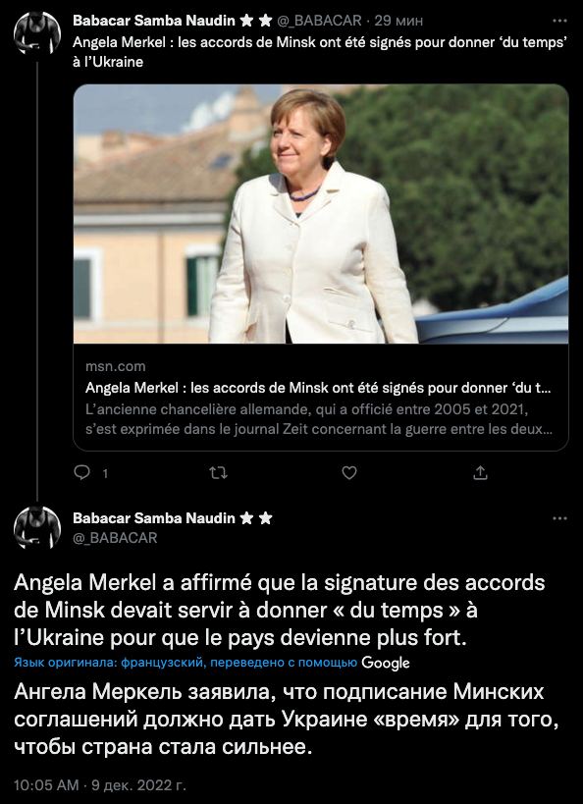Click the msn.com domain label

pyautogui.click(x=116, y=366)
